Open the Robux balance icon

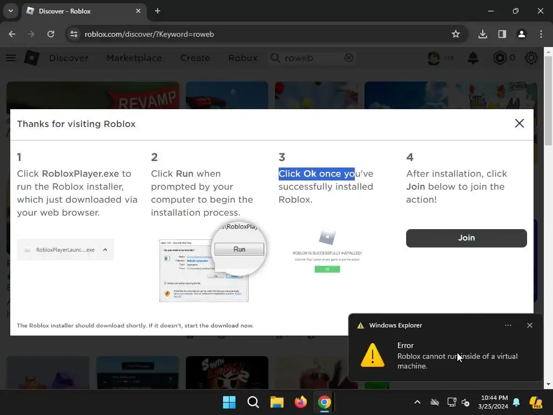click(x=500, y=58)
